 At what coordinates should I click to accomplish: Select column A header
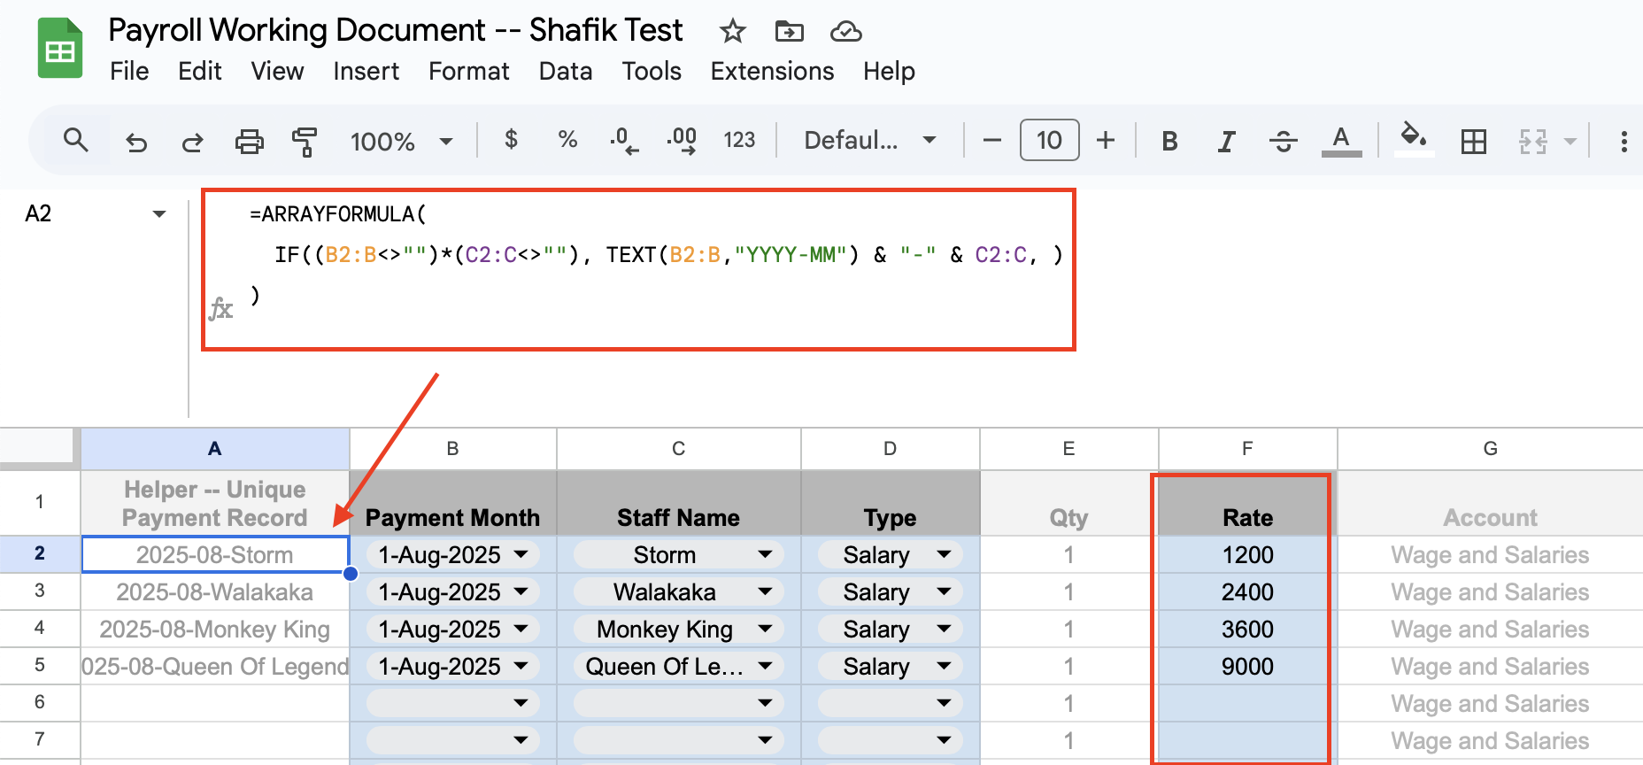pos(215,449)
